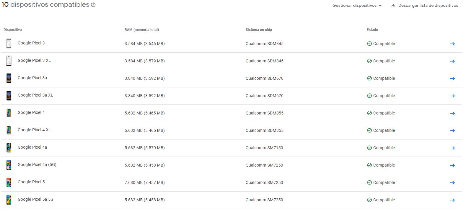Click Descargar lista de dispositivos

point(425,6)
